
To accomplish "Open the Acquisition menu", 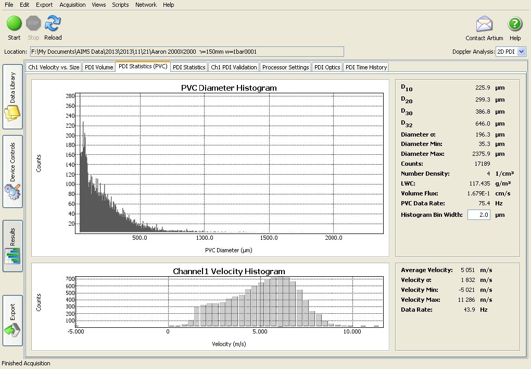I will [x=72, y=5].
